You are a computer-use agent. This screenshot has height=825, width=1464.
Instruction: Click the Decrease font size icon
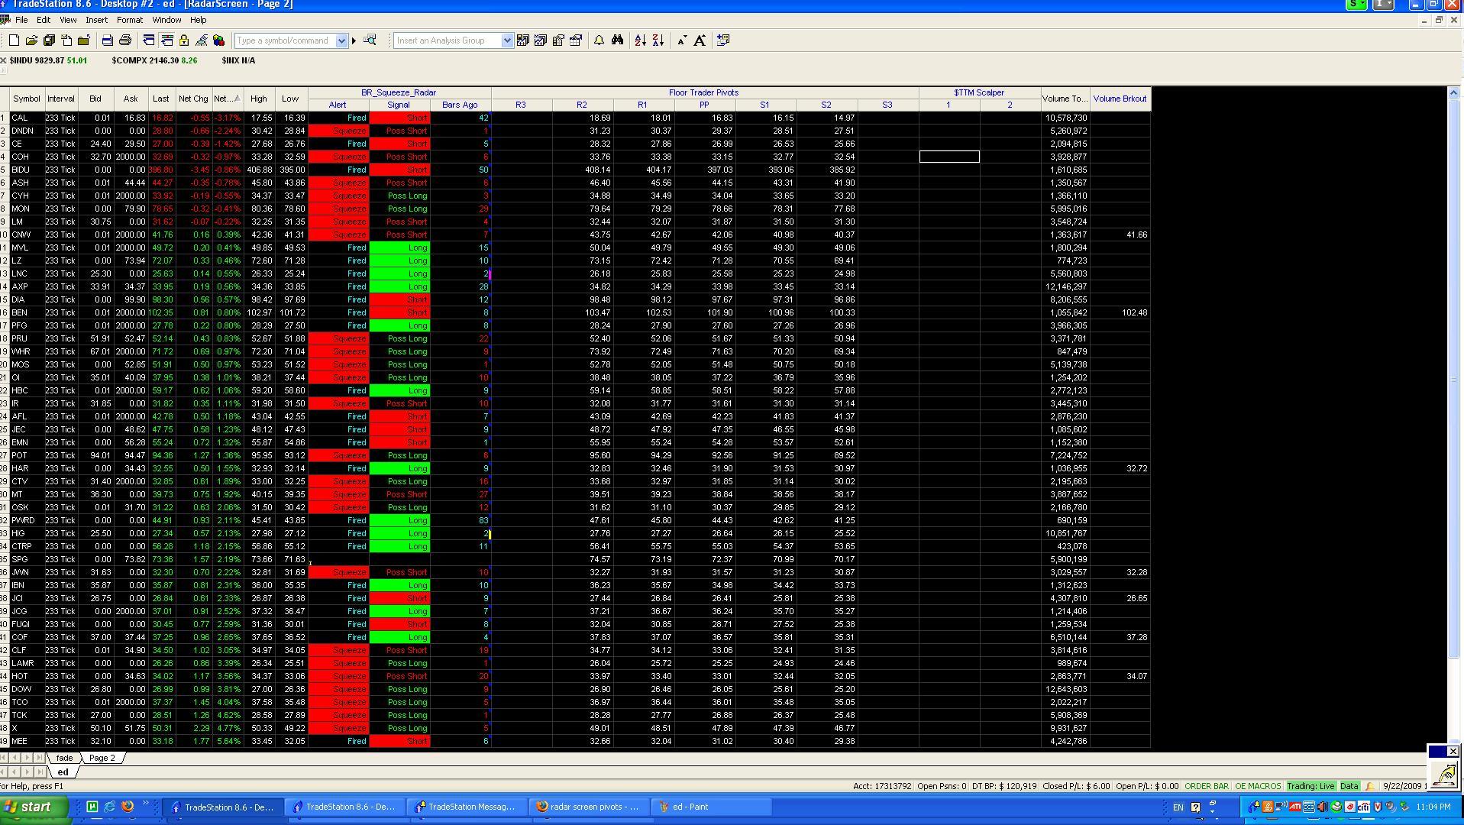(682, 40)
